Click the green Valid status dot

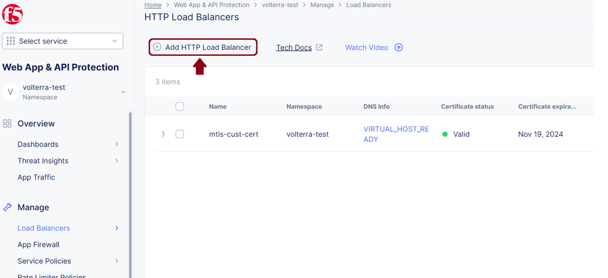(x=445, y=134)
